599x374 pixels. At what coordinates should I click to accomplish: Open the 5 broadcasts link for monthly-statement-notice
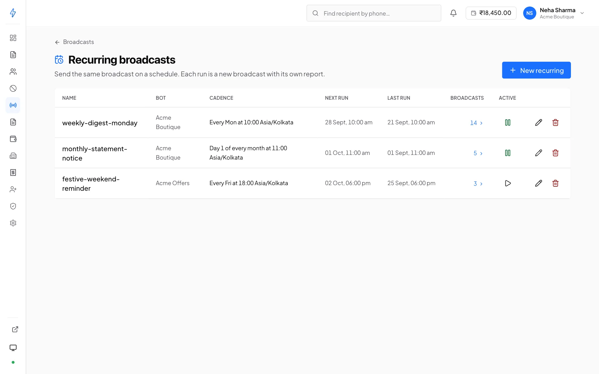point(478,153)
